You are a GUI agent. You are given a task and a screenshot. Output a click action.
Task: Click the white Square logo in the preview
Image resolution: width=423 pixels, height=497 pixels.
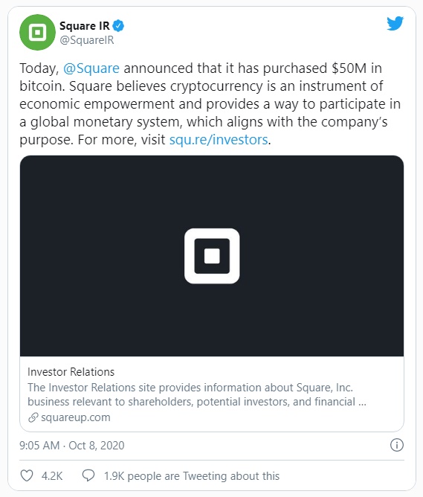(x=212, y=256)
